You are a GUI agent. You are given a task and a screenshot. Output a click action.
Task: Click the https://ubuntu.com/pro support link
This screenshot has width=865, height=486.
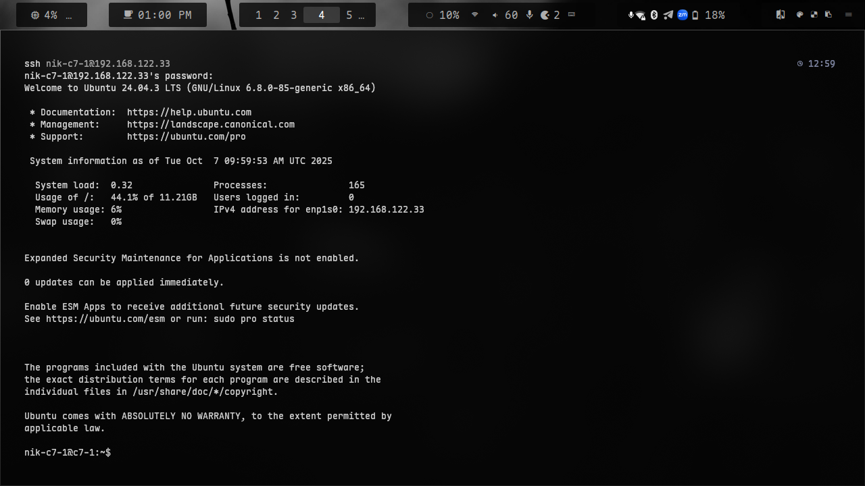[186, 137]
